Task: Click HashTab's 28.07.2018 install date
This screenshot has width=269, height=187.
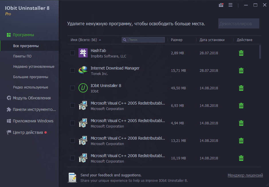Action: [x=209, y=53]
